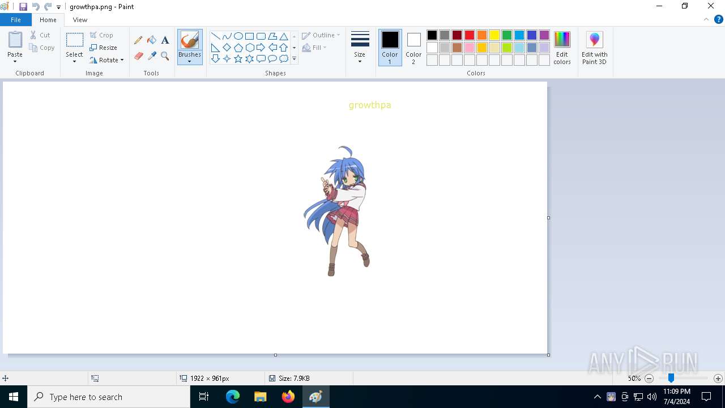Choose the Curve shape
725x408 pixels.
click(x=227, y=36)
